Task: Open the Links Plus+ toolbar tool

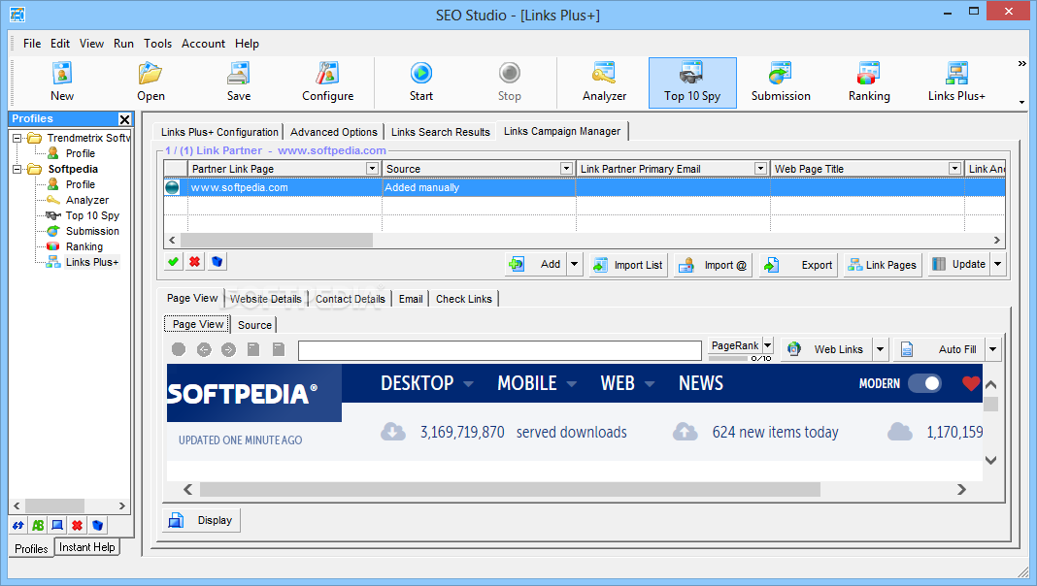Action: click(x=956, y=82)
